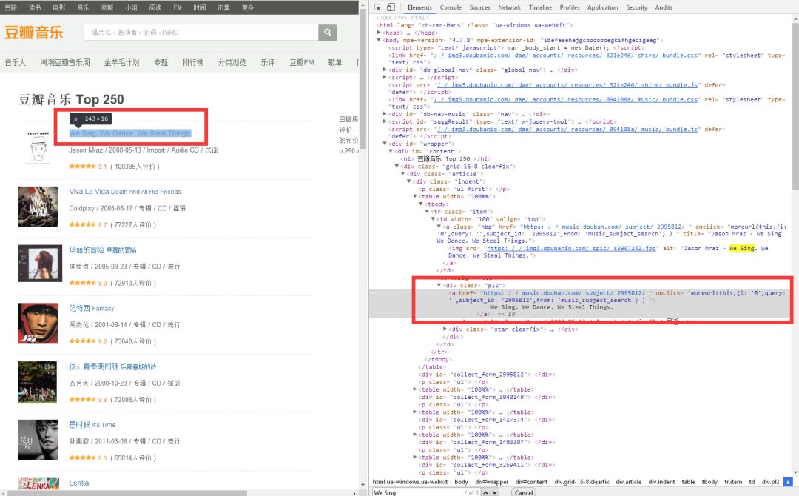This screenshot has width=799, height=496.
Task: Open the s2967252.jpg image source link
Action: pyautogui.click(x=572, y=248)
